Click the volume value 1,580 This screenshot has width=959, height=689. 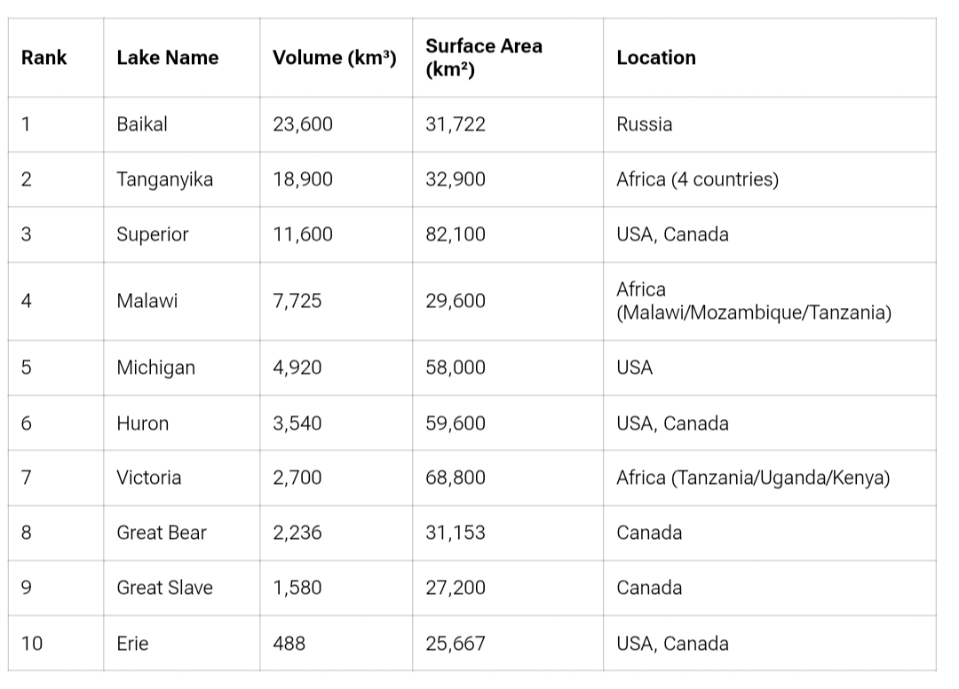pyautogui.click(x=297, y=588)
